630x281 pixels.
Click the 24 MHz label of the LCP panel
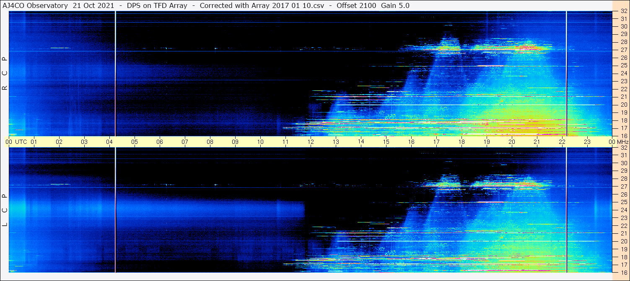click(x=624, y=210)
